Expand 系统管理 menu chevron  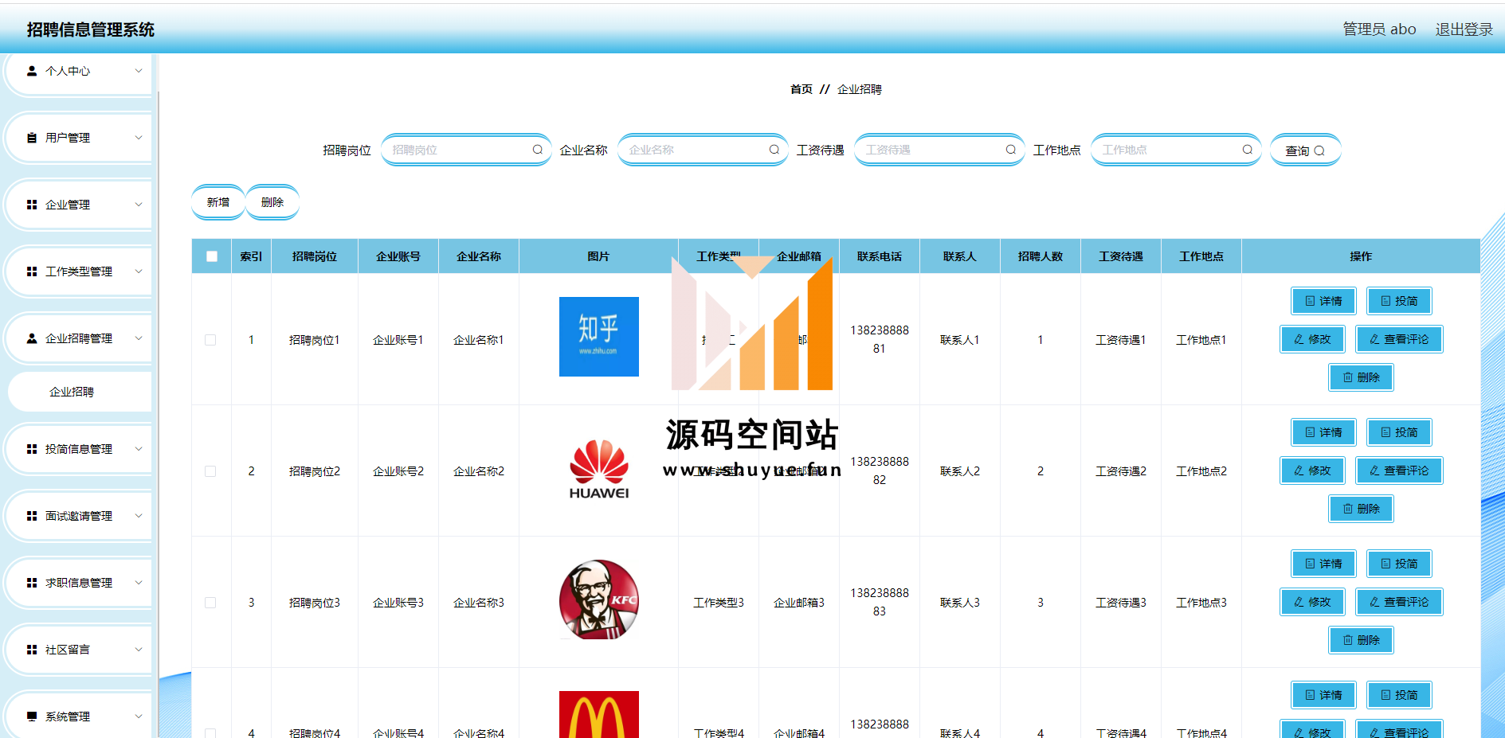[x=139, y=717]
